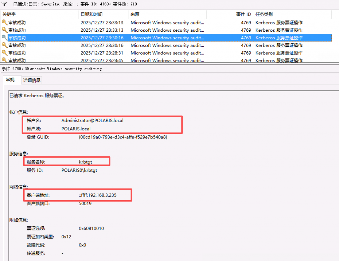This screenshot has width=339, height=261.
Task: Click the filter funnel icon at top
Action: 5,4
